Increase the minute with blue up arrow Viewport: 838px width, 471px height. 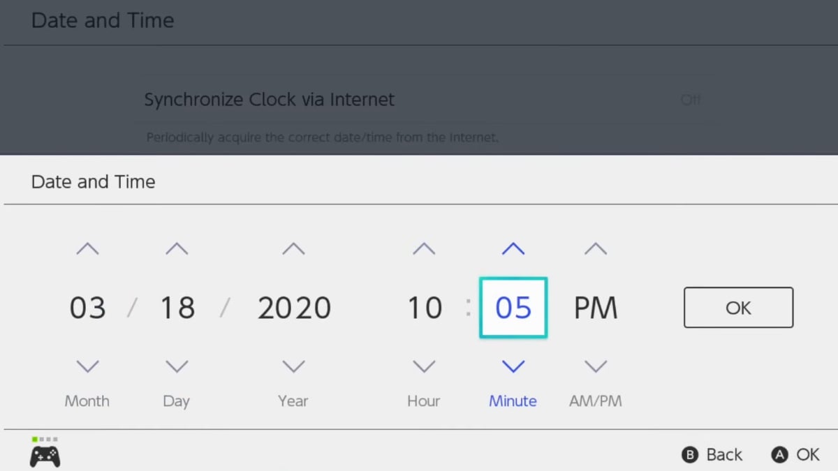513,248
